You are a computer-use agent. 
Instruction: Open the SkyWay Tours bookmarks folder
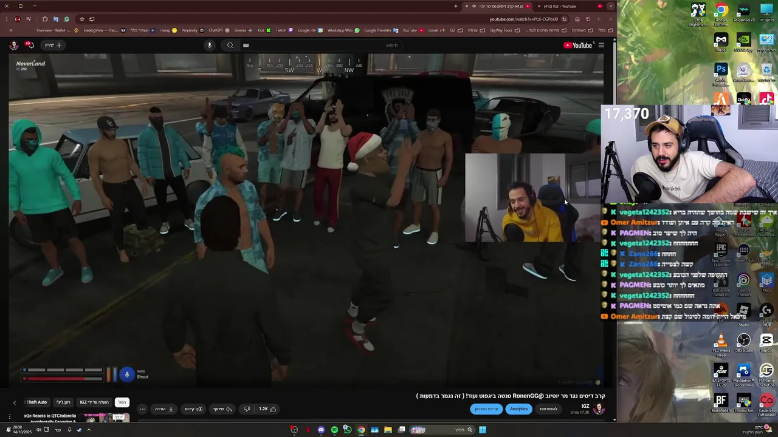coord(504,30)
